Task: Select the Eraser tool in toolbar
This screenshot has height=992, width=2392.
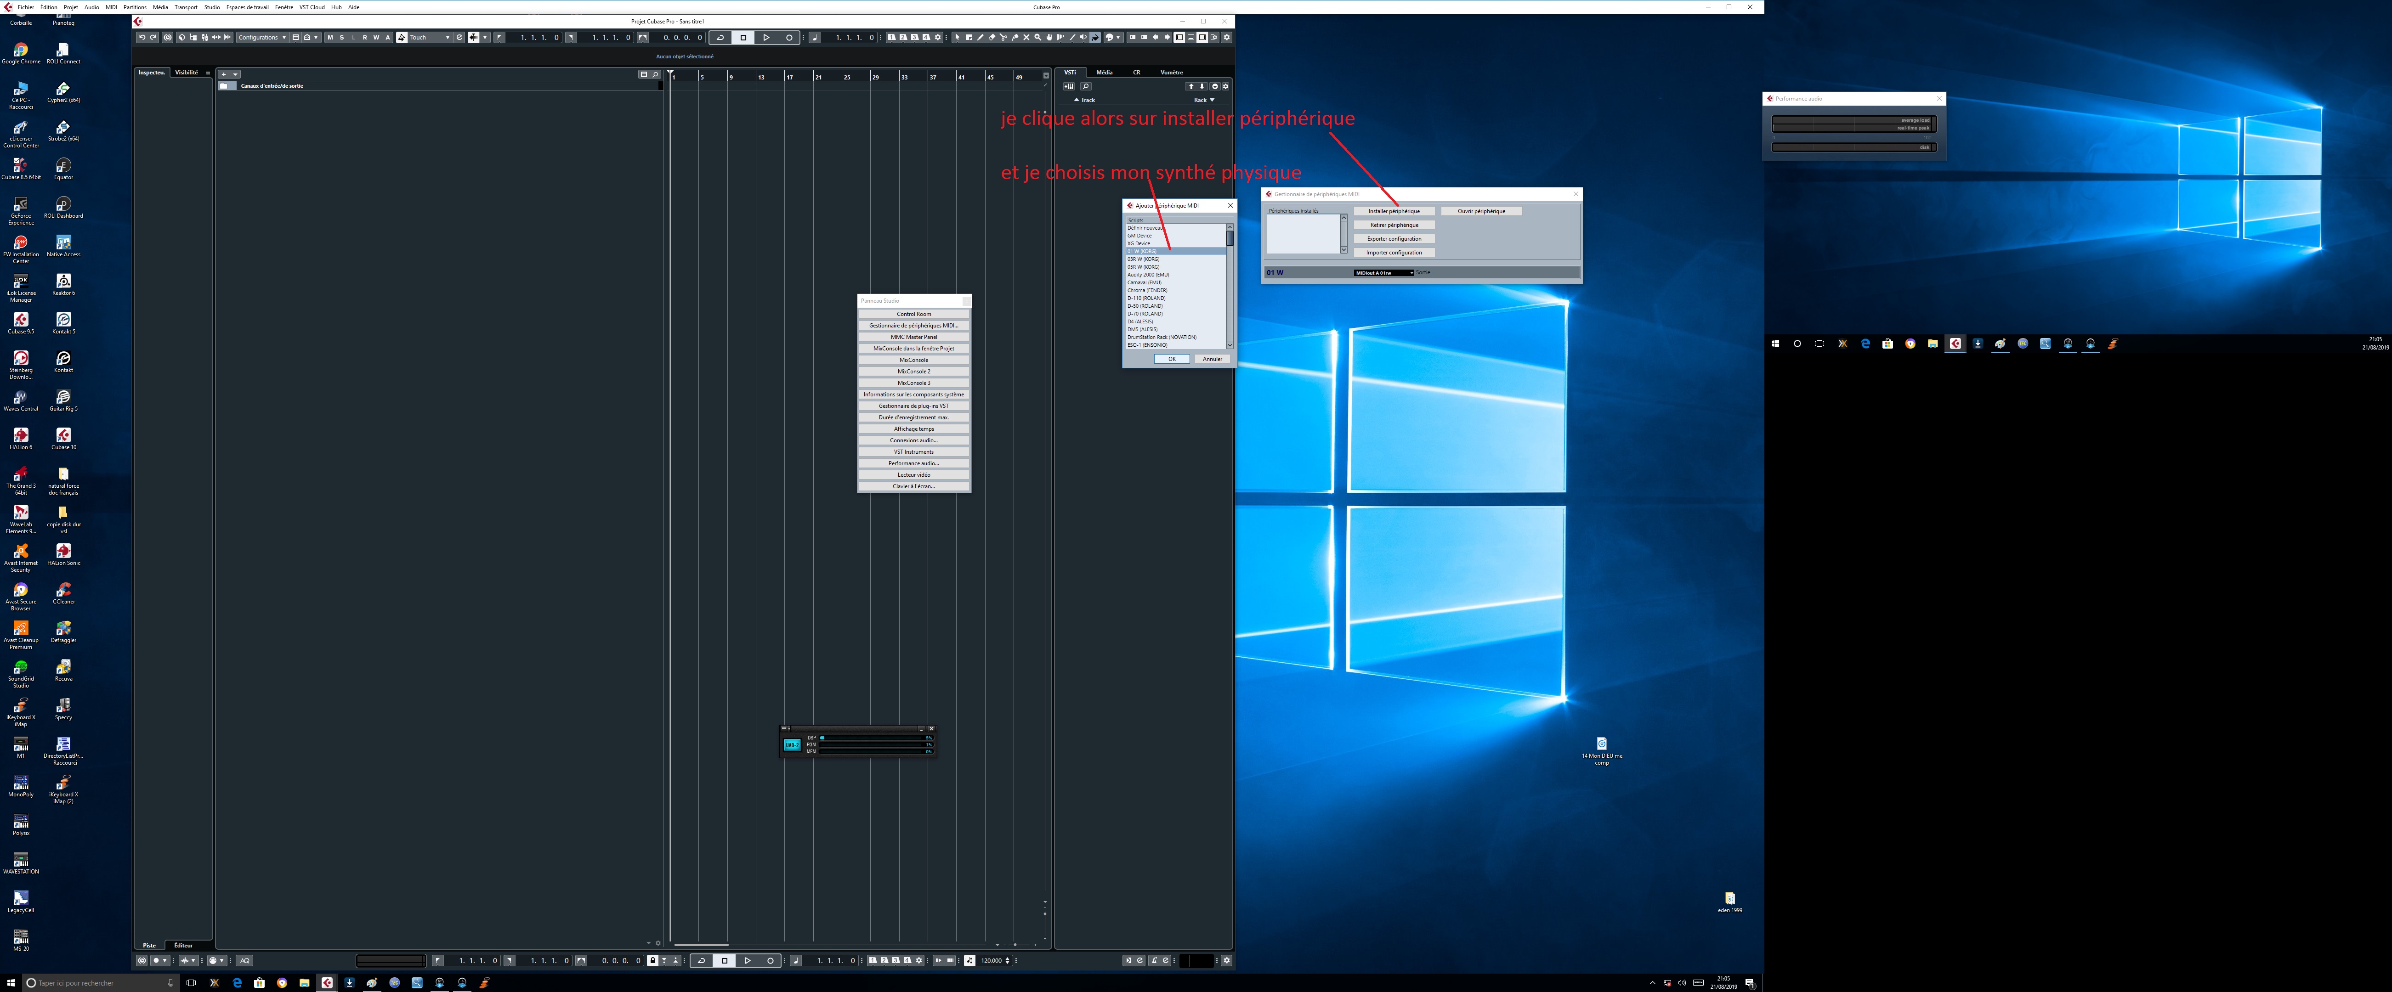Action: point(992,37)
